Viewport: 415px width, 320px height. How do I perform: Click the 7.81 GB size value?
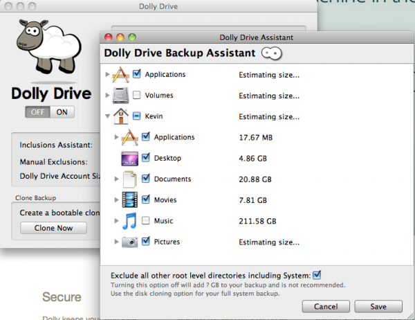(x=252, y=200)
